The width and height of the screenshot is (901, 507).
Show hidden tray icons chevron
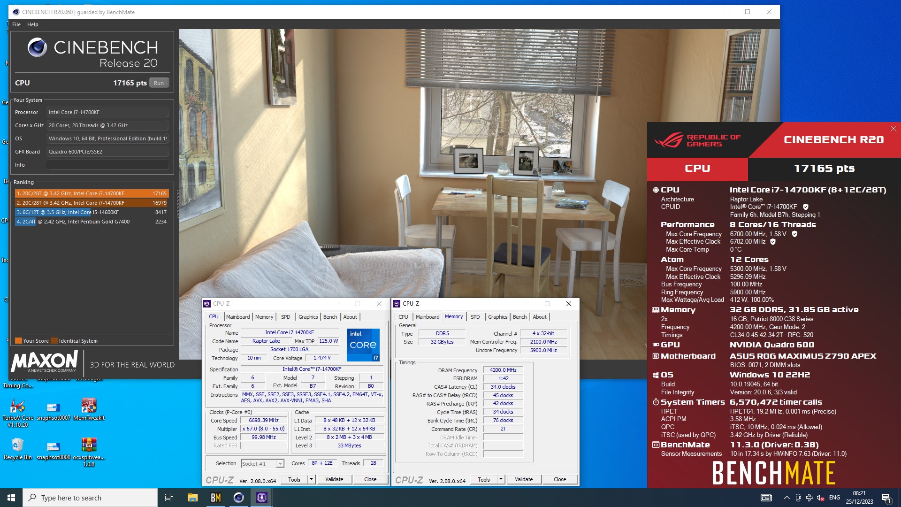coord(786,498)
